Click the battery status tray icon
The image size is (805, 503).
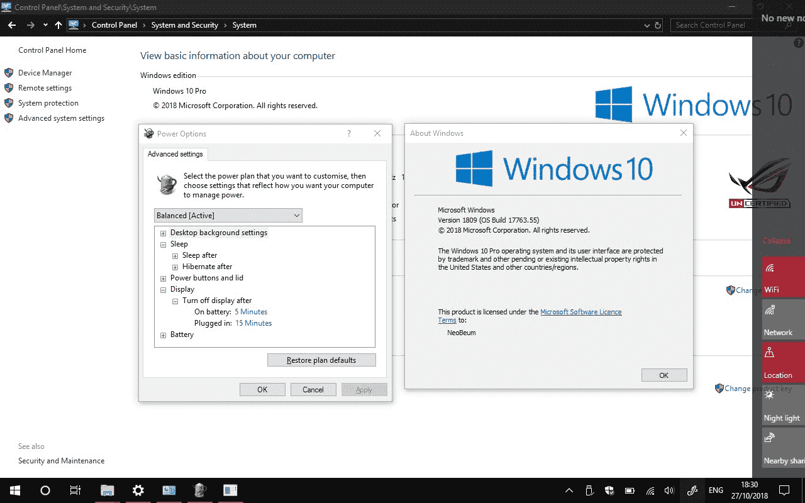[x=630, y=490]
